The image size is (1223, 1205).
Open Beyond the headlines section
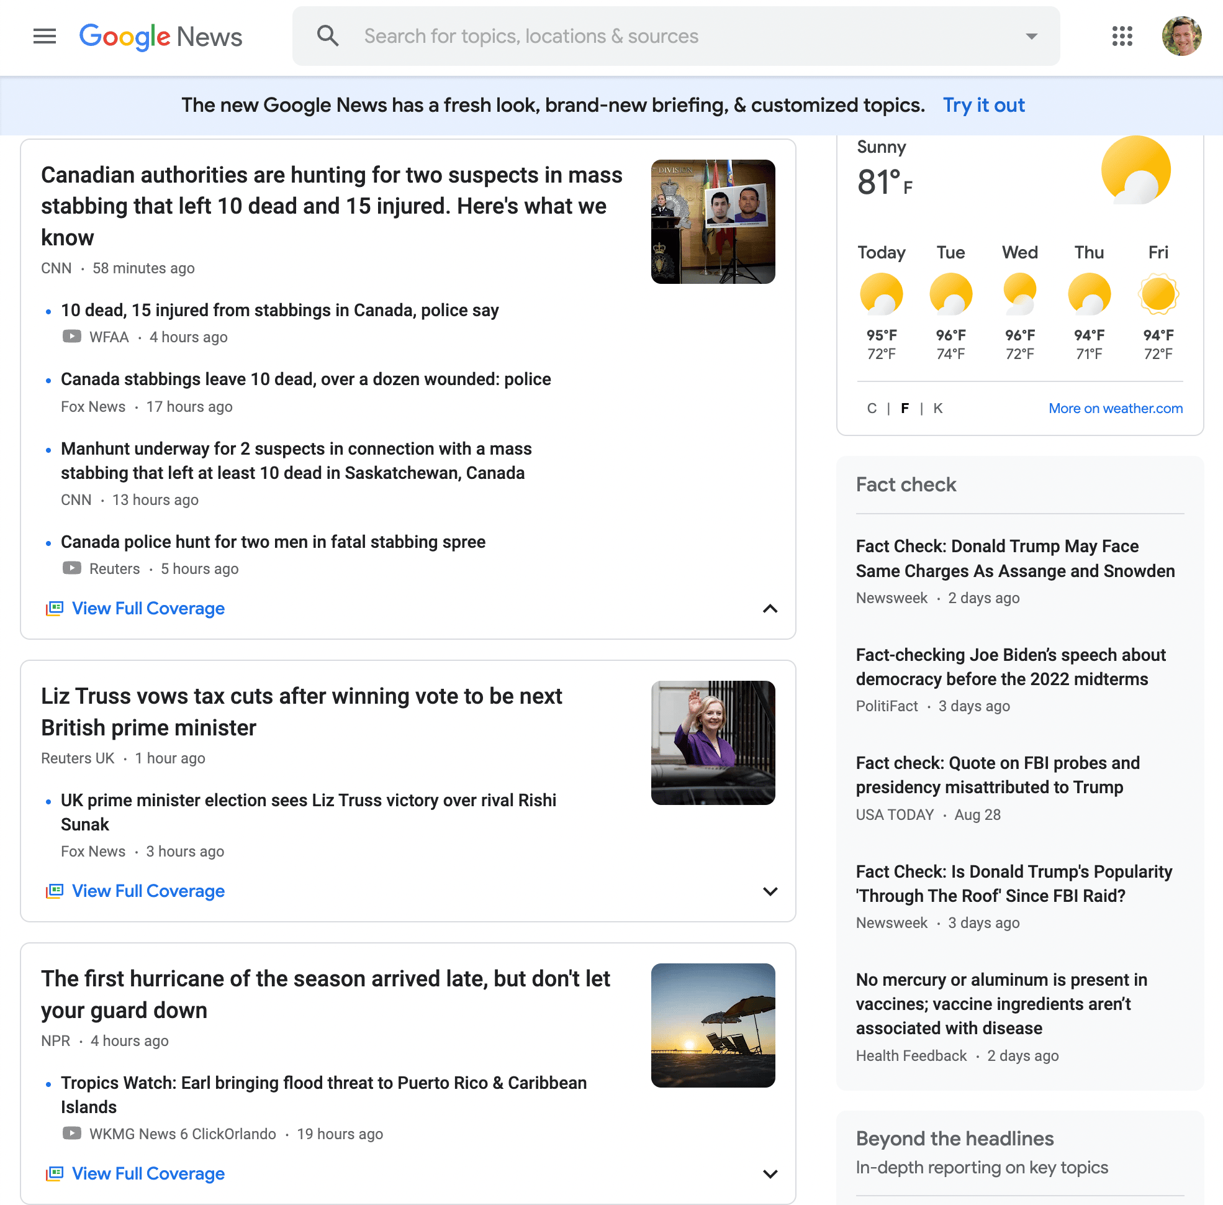(x=954, y=1138)
